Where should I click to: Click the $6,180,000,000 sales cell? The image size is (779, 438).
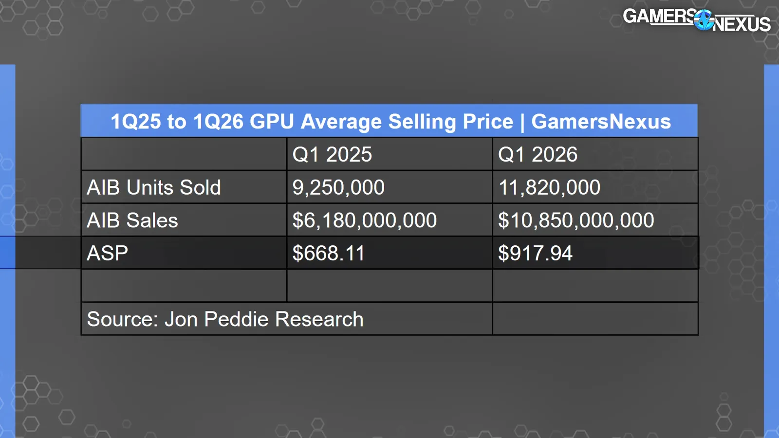pyautogui.click(x=389, y=220)
